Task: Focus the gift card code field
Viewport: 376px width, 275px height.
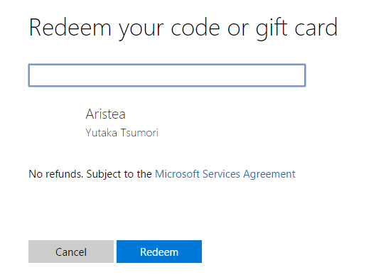Action: (x=167, y=75)
